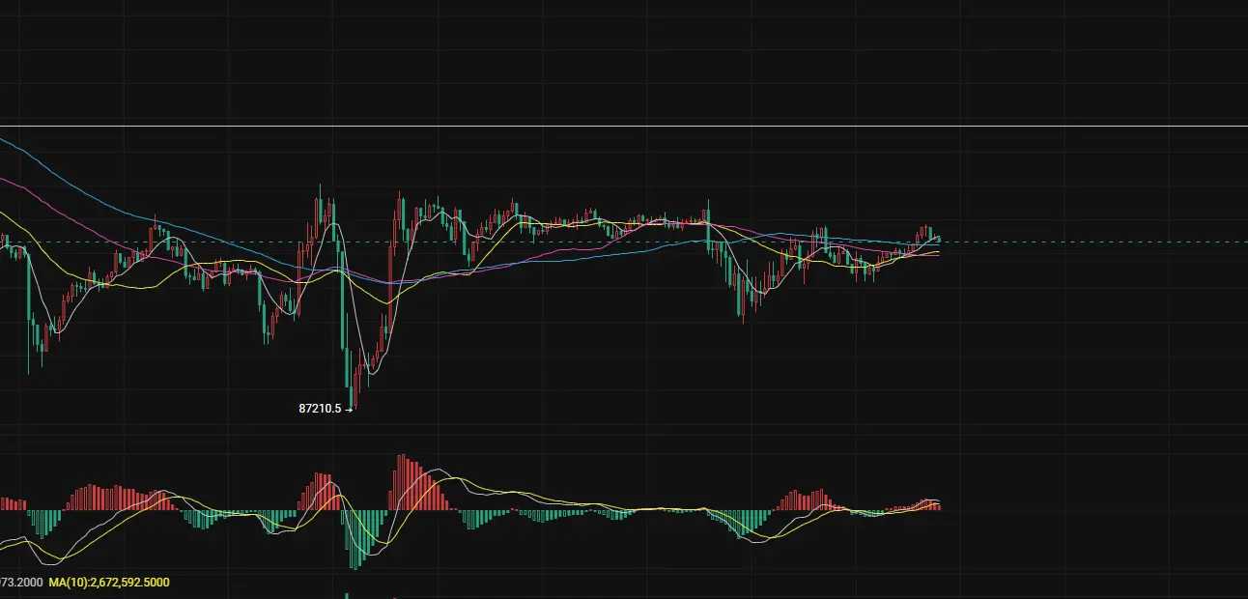Image resolution: width=1248 pixels, height=599 pixels.
Task: Click the 87210.5 low price label
Action: (320, 409)
